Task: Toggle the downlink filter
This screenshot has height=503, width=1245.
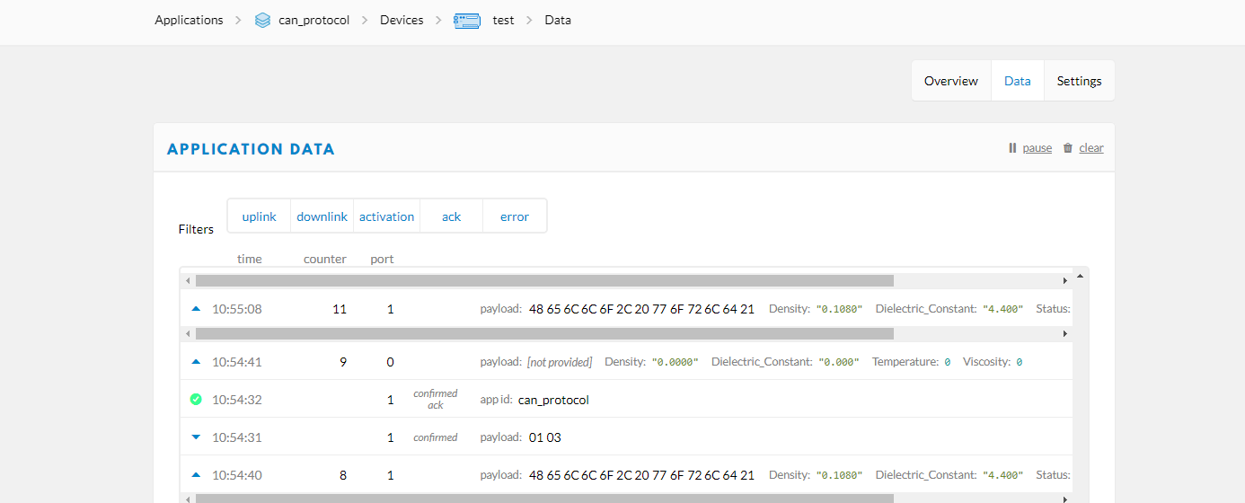Action: pos(322,216)
